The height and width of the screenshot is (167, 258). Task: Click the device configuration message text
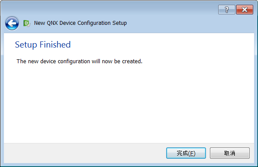[80, 61]
